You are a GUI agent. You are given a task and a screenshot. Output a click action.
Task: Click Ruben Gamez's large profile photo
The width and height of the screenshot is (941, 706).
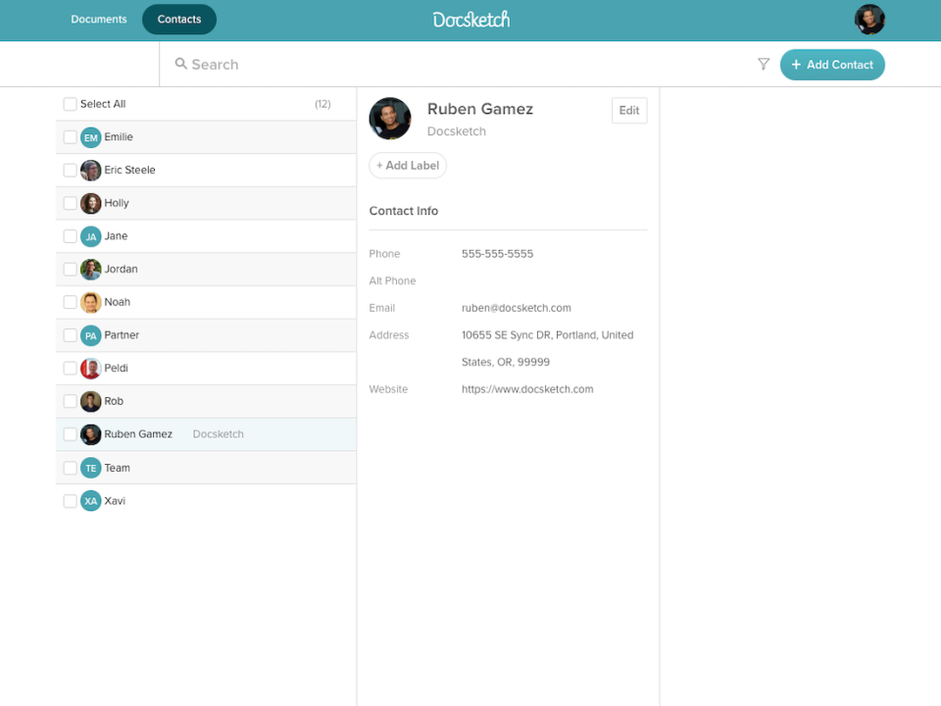tap(390, 119)
